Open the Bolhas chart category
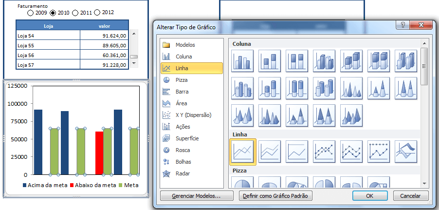This screenshot has height=210, width=439. tap(192, 162)
